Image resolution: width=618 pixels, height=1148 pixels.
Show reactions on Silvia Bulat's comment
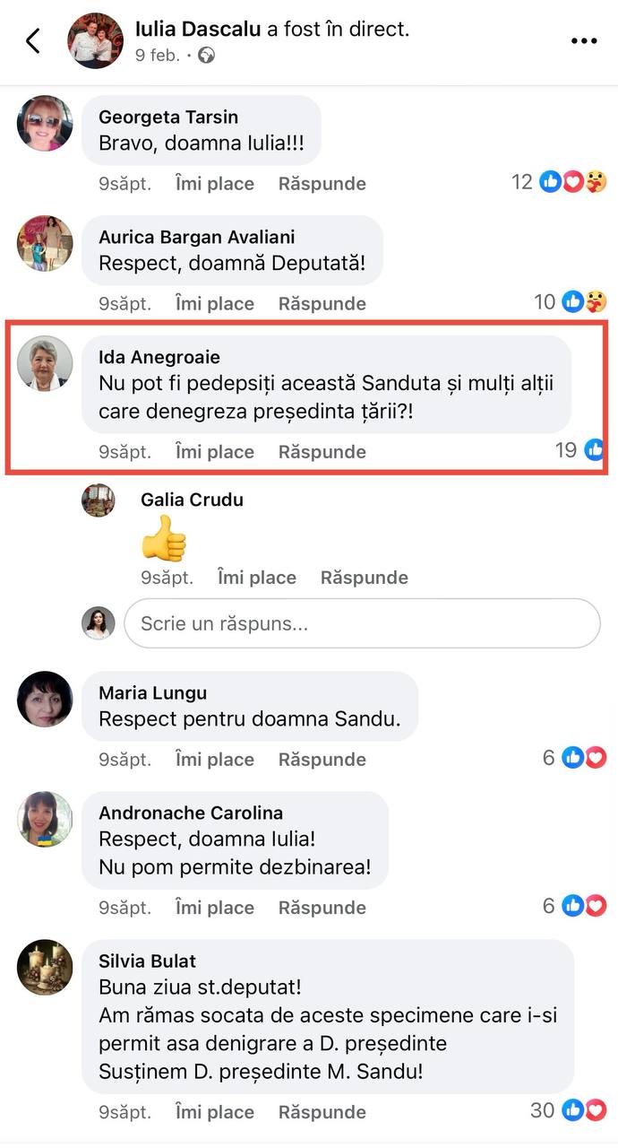[569, 1110]
